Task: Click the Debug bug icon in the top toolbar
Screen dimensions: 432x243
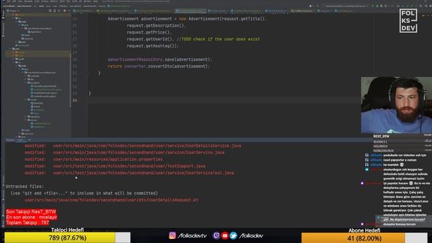Action: tap(377, 6)
